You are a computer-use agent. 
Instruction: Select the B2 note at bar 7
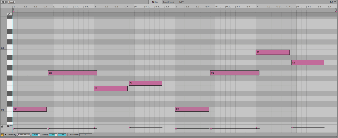[273, 52]
